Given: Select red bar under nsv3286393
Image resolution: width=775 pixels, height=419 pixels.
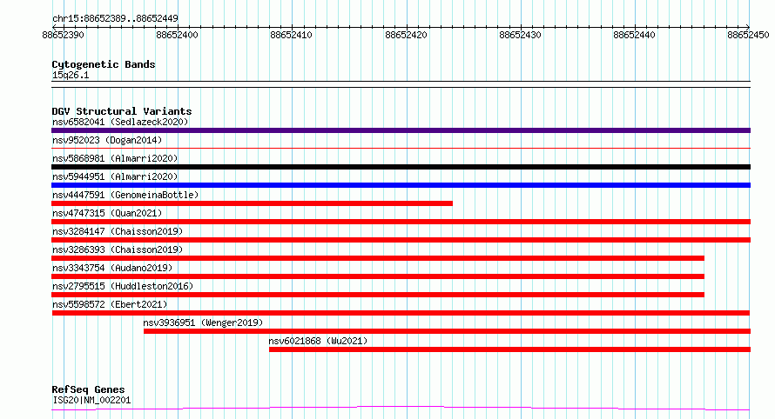Looking at the screenshot, I should coord(378,258).
